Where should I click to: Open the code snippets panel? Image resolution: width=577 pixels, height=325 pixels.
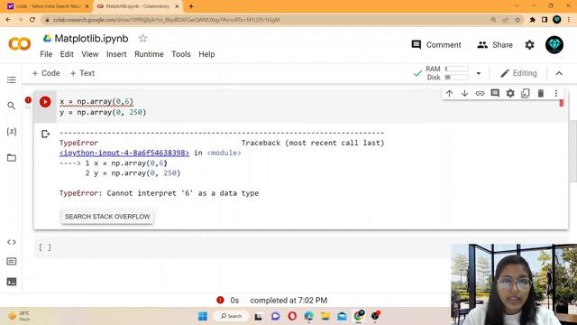(x=12, y=242)
